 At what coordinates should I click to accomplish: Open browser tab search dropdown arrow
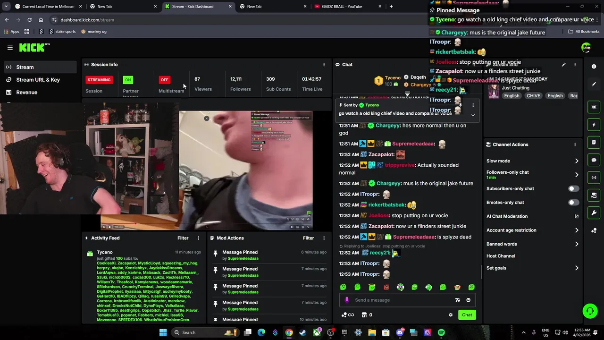pos(7,7)
